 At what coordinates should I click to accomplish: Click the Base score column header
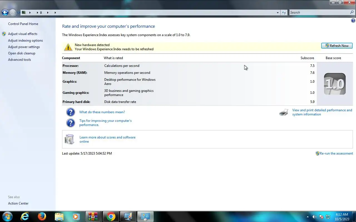[333, 58]
